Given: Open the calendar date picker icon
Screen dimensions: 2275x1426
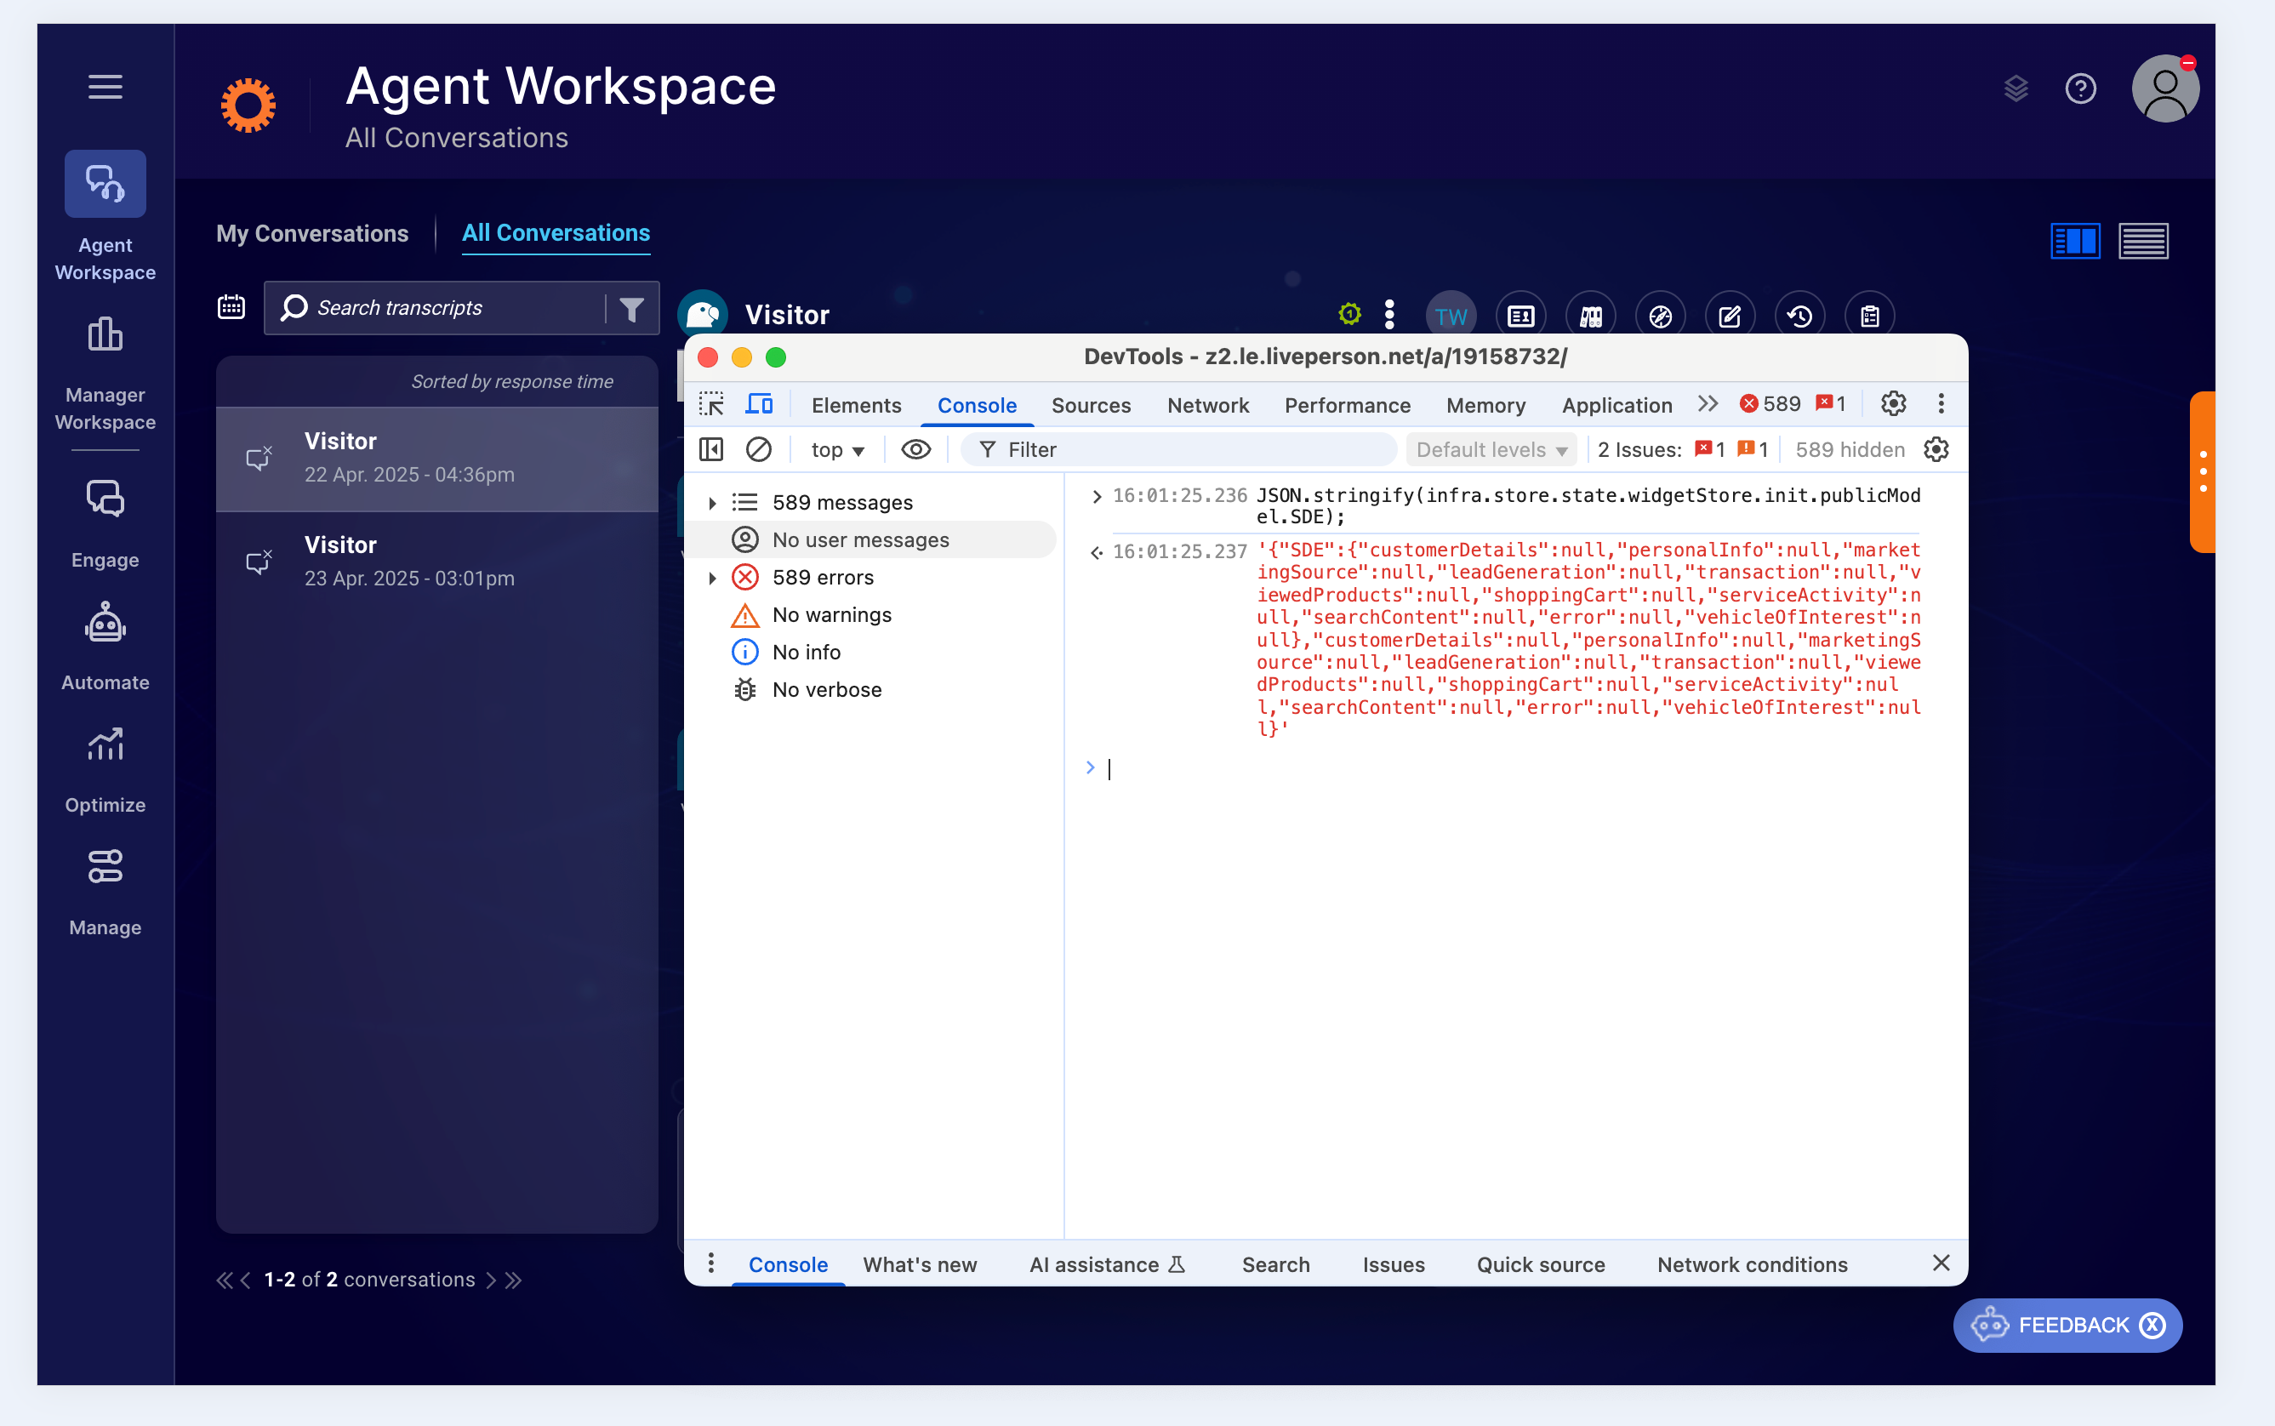Looking at the screenshot, I should pyautogui.click(x=231, y=307).
